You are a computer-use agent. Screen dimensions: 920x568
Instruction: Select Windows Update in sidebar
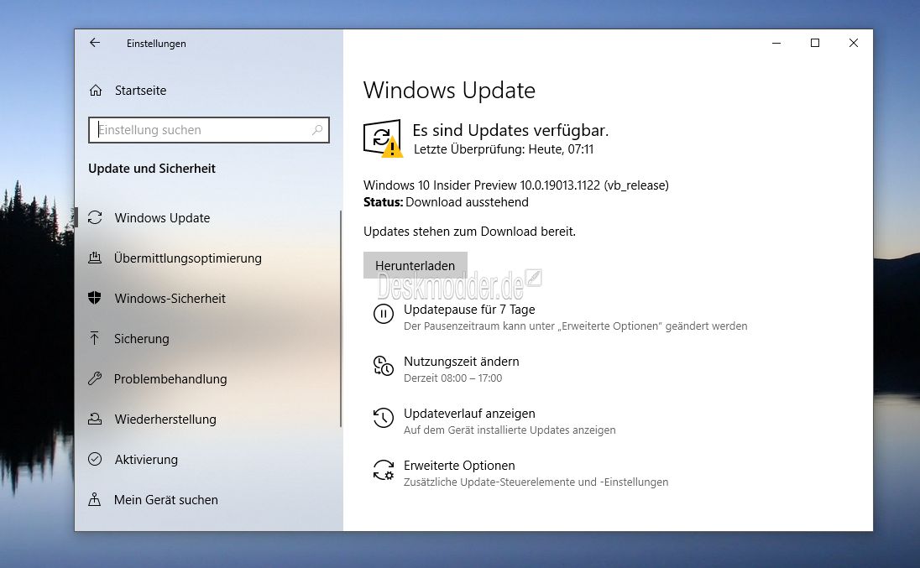(x=163, y=217)
